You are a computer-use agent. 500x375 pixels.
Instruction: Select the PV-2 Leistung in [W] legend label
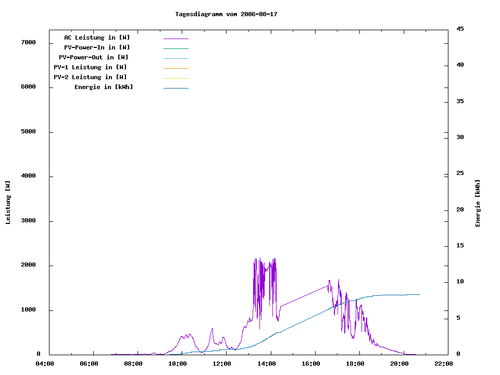(x=90, y=77)
